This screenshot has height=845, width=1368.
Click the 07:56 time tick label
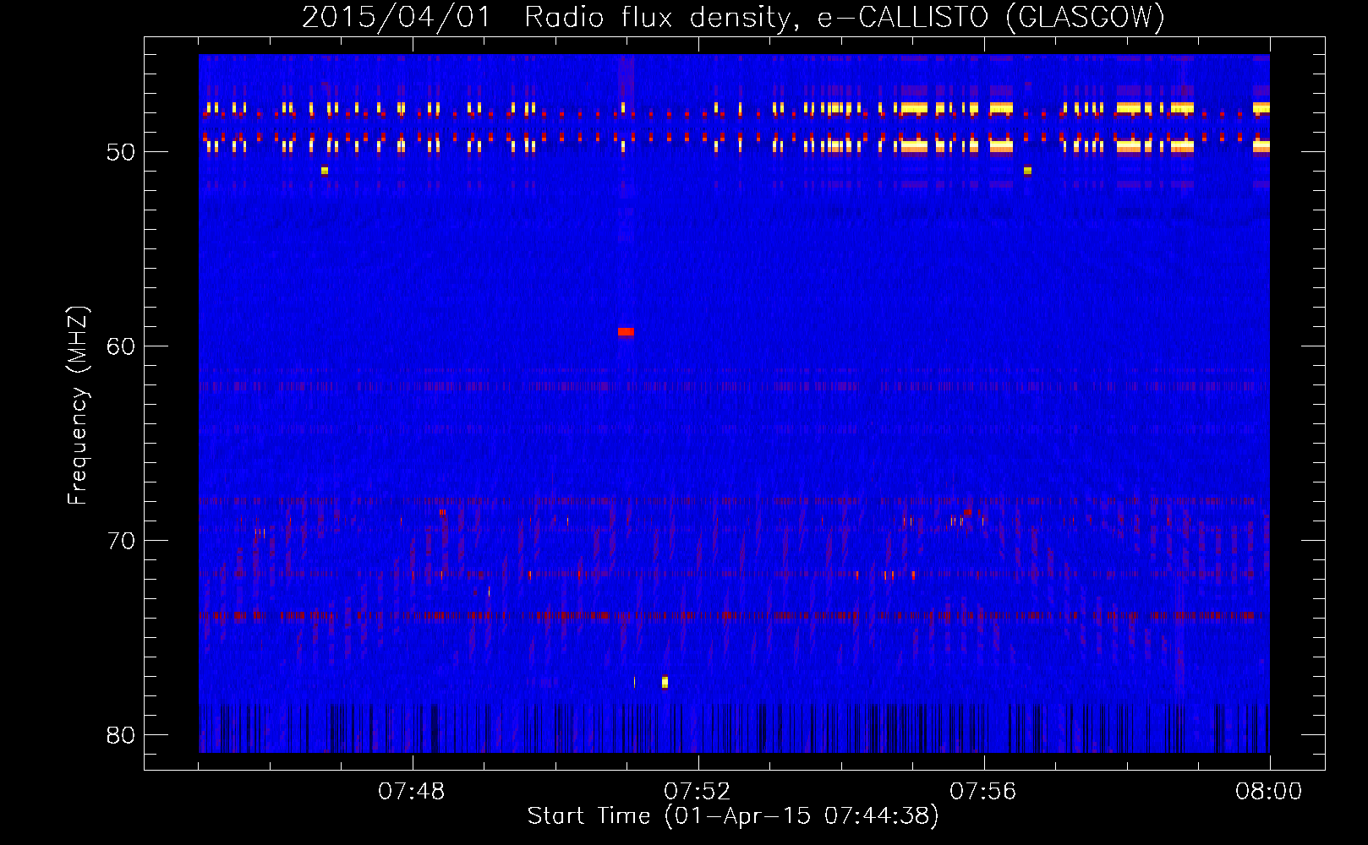click(x=983, y=791)
